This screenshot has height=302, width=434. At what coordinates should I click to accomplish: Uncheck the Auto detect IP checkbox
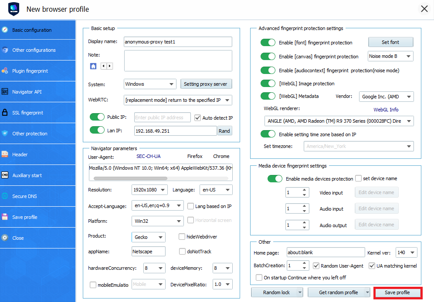pos(197,117)
